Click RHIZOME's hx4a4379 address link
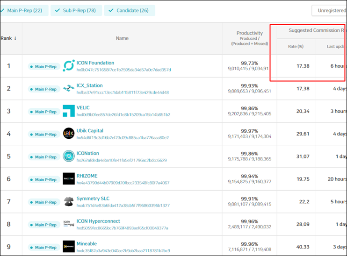The image size is (347, 256). pyautogui.click(x=123, y=183)
